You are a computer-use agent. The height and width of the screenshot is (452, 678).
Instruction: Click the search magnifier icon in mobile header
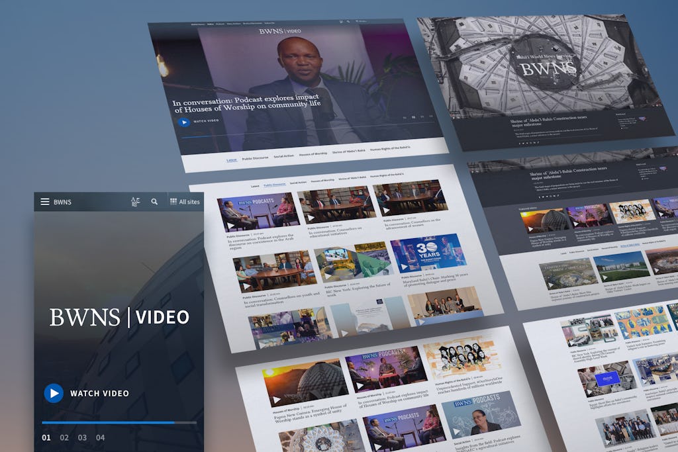tap(154, 202)
